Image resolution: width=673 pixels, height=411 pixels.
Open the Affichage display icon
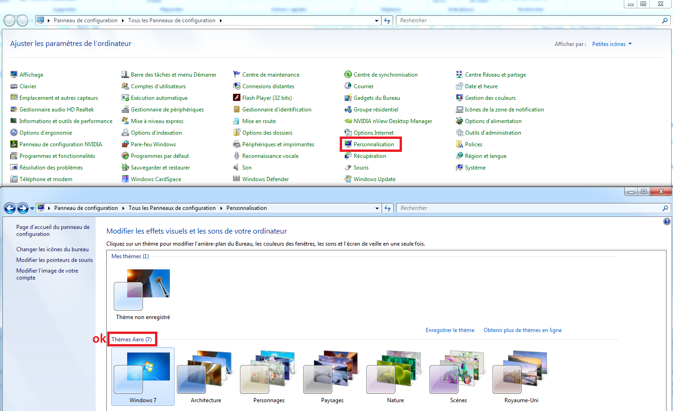click(x=14, y=74)
